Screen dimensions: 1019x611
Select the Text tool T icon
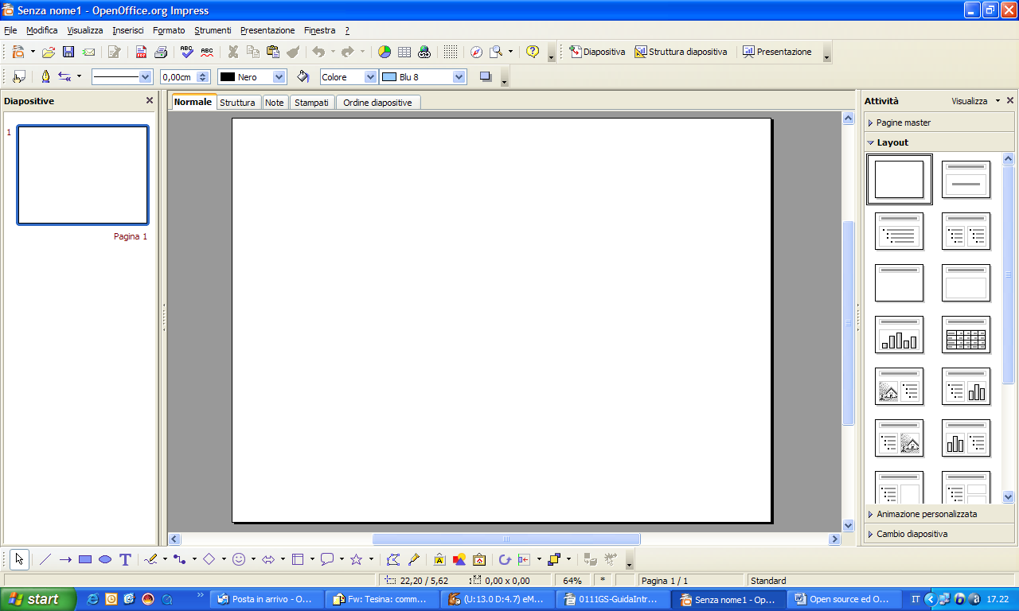click(x=125, y=559)
